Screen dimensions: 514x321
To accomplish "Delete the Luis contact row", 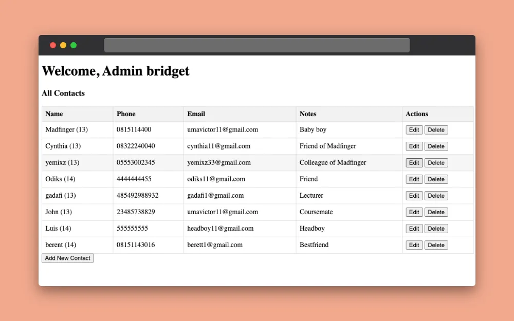I will pyautogui.click(x=436, y=229).
